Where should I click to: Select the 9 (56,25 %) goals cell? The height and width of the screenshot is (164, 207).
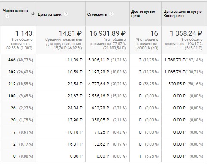tap(148, 84)
